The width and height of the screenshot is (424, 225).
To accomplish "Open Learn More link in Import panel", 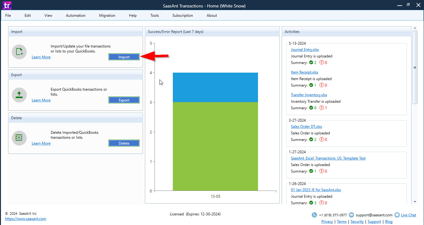I will click(41, 57).
